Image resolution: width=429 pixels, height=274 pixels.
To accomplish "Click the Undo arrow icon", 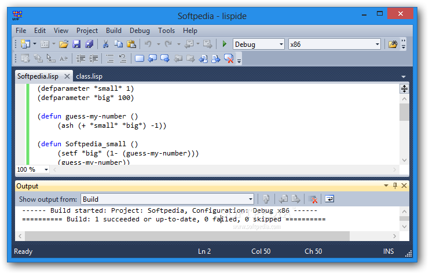I will pos(148,44).
